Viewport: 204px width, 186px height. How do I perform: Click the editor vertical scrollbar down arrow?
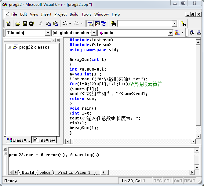pos(198,136)
